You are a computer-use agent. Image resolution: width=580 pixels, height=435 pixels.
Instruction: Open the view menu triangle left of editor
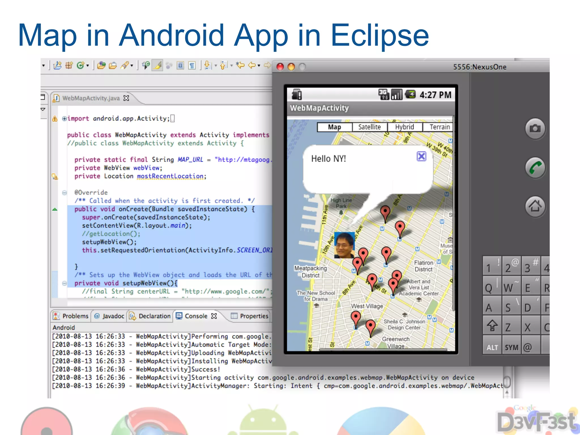(43, 109)
